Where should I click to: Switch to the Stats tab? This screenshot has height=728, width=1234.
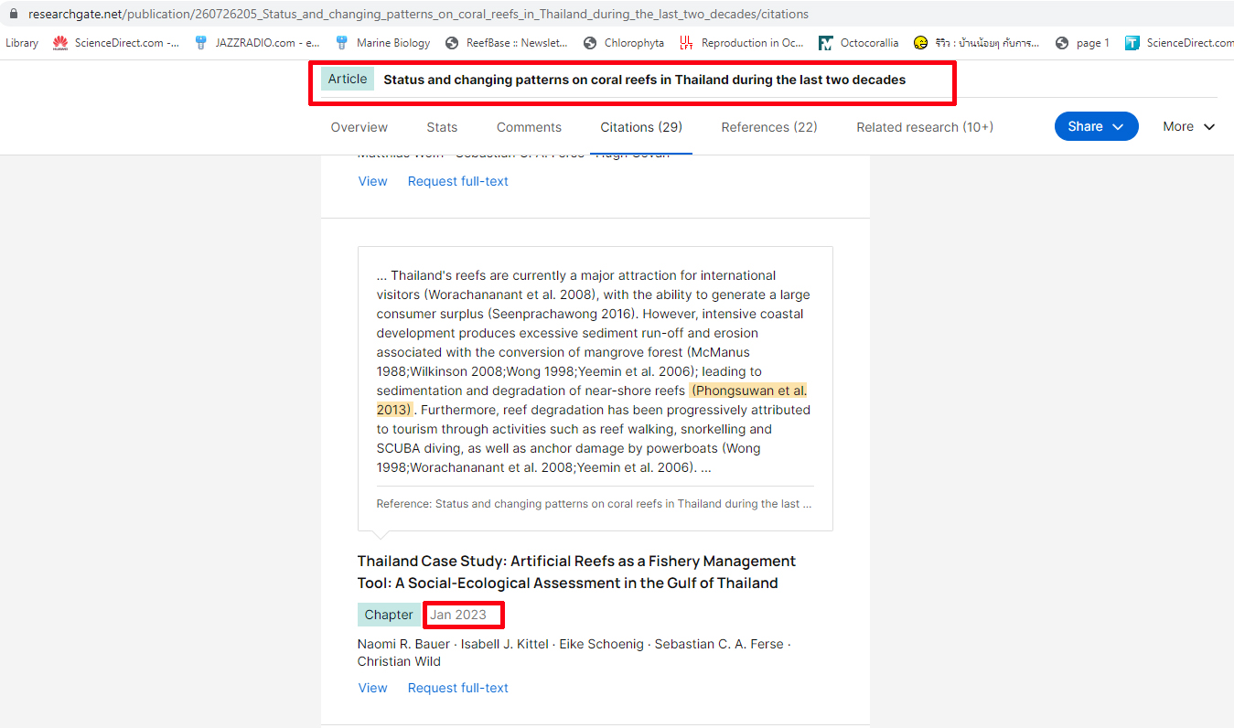click(x=442, y=127)
